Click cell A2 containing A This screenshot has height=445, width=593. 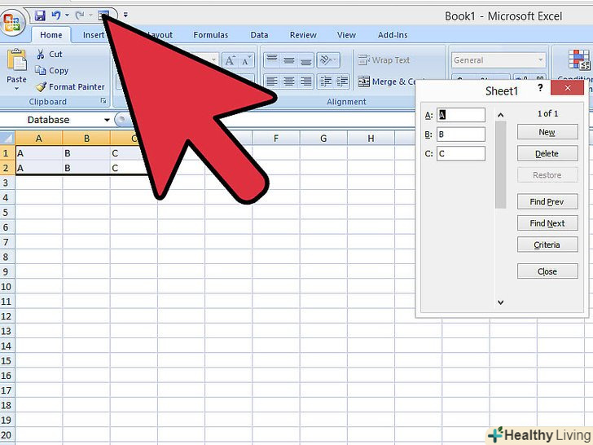(x=39, y=168)
